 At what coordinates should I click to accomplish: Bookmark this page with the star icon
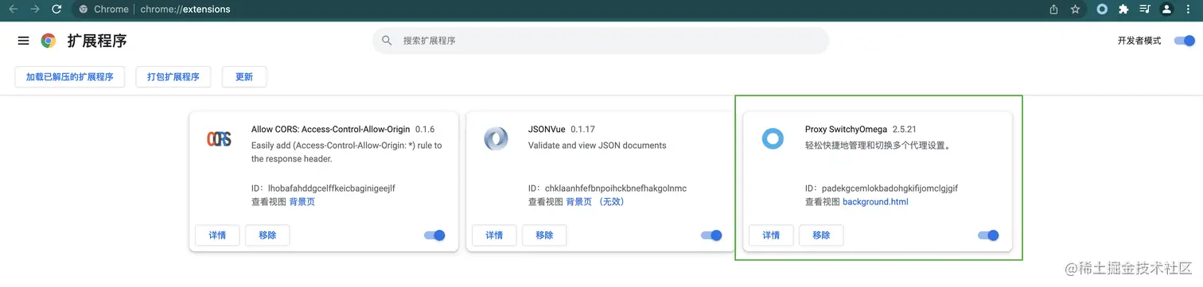[x=1076, y=10]
